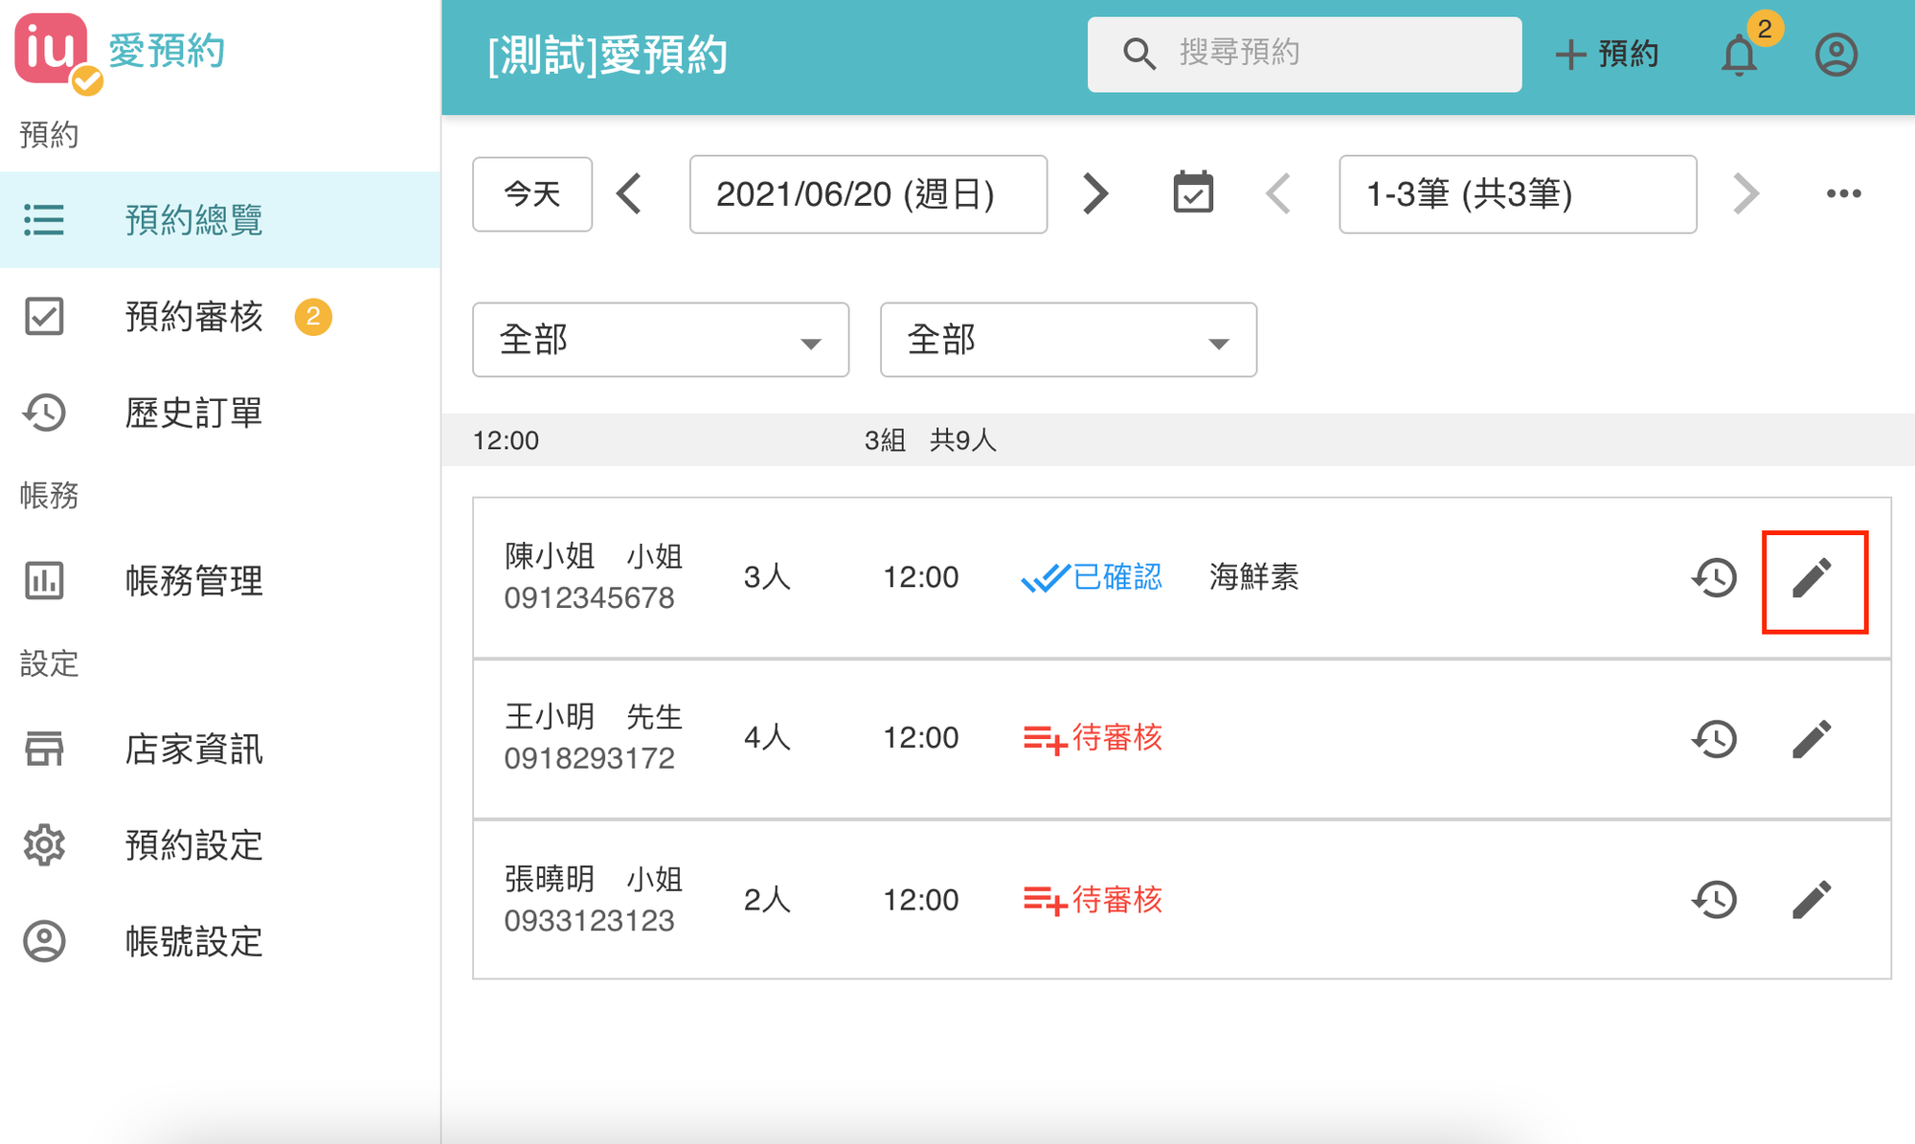Image resolution: width=1915 pixels, height=1144 pixels.
Task: Go to previous day arrow
Action: click(629, 194)
